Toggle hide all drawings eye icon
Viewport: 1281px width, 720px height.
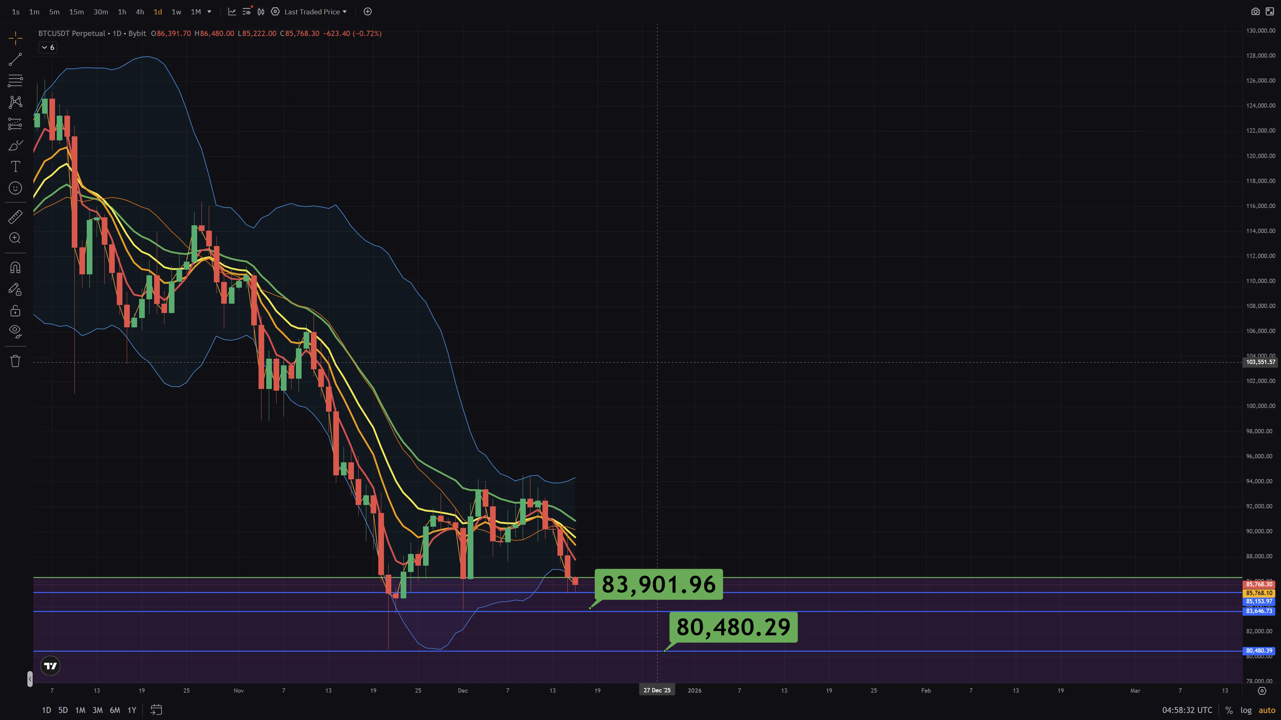[x=15, y=331]
